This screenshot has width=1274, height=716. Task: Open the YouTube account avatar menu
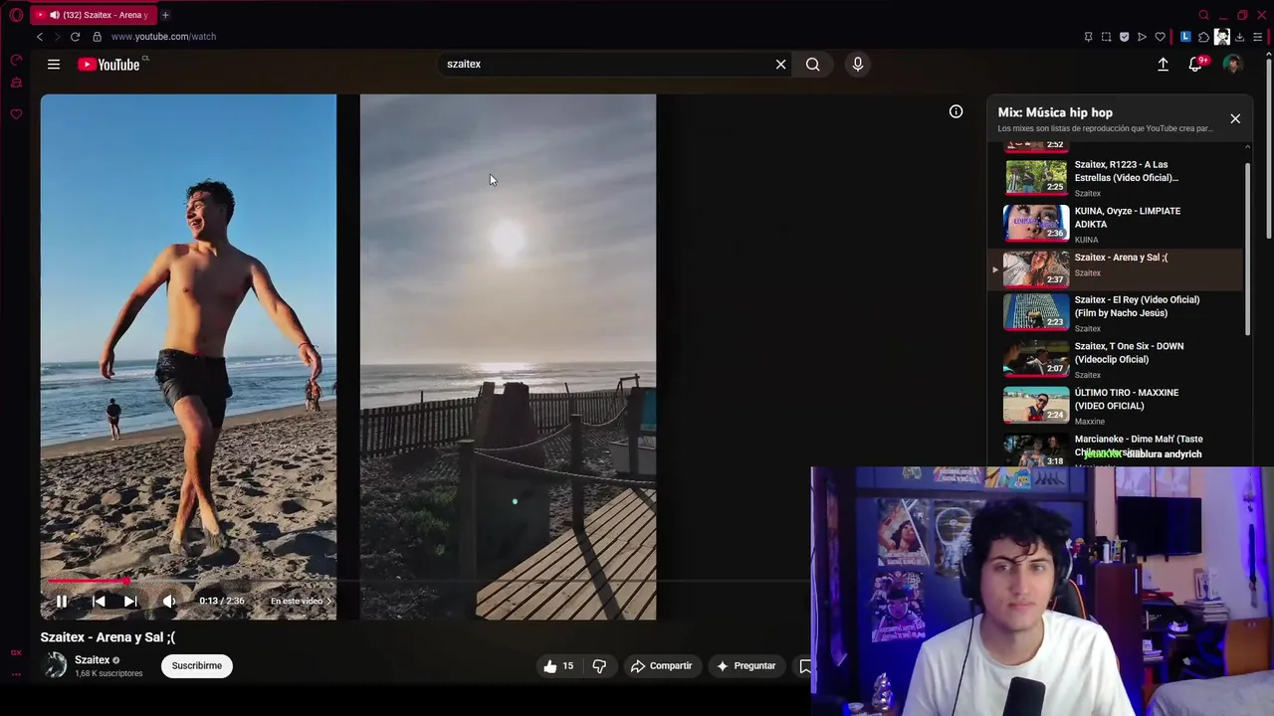1232,65
